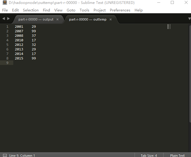The height and width of the screenshot is (157, 191).
Task: Place cursor on the year 2015
Action: (x=19, y=58)
